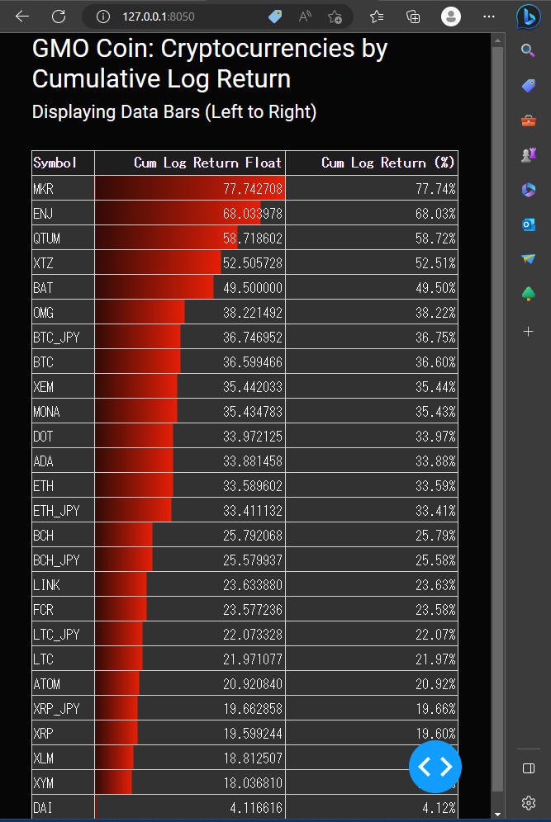
Task: Click the 58.72% percent cell
Action: click(372, 238)
